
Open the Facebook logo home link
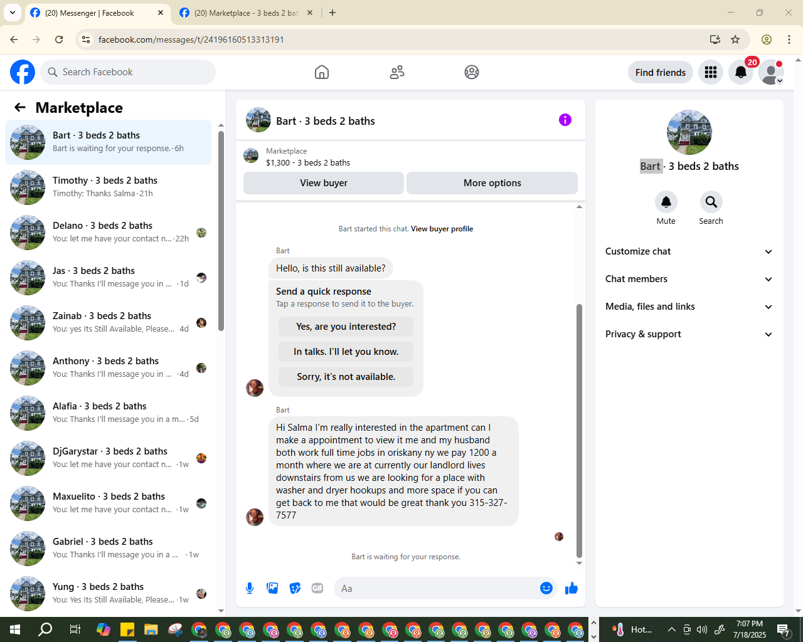click(23, 72)
